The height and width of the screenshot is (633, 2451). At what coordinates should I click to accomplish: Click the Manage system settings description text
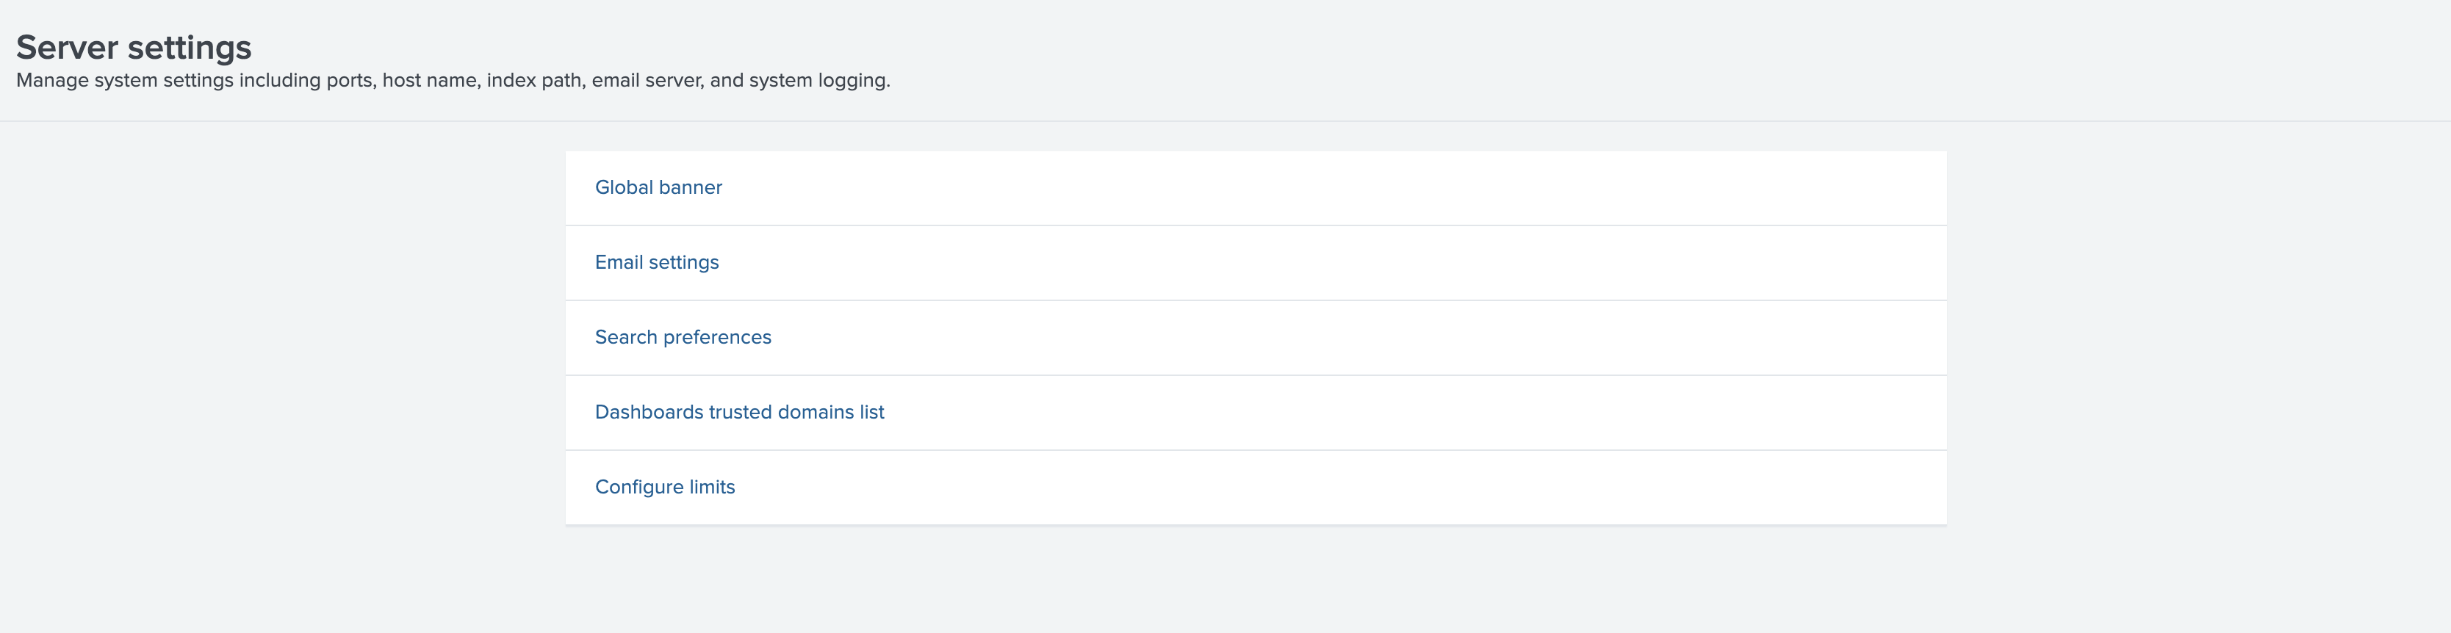(453, 81)
